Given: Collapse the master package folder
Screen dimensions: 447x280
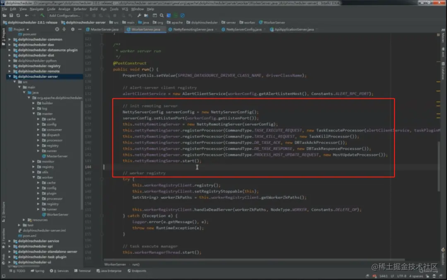Looking at the screenshot, I should tap(34, 114).
